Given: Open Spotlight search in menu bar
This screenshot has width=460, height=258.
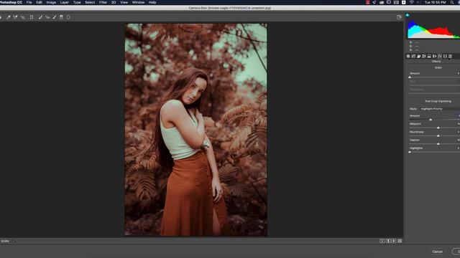Looking at the screenshot, I should pos(452,2).
